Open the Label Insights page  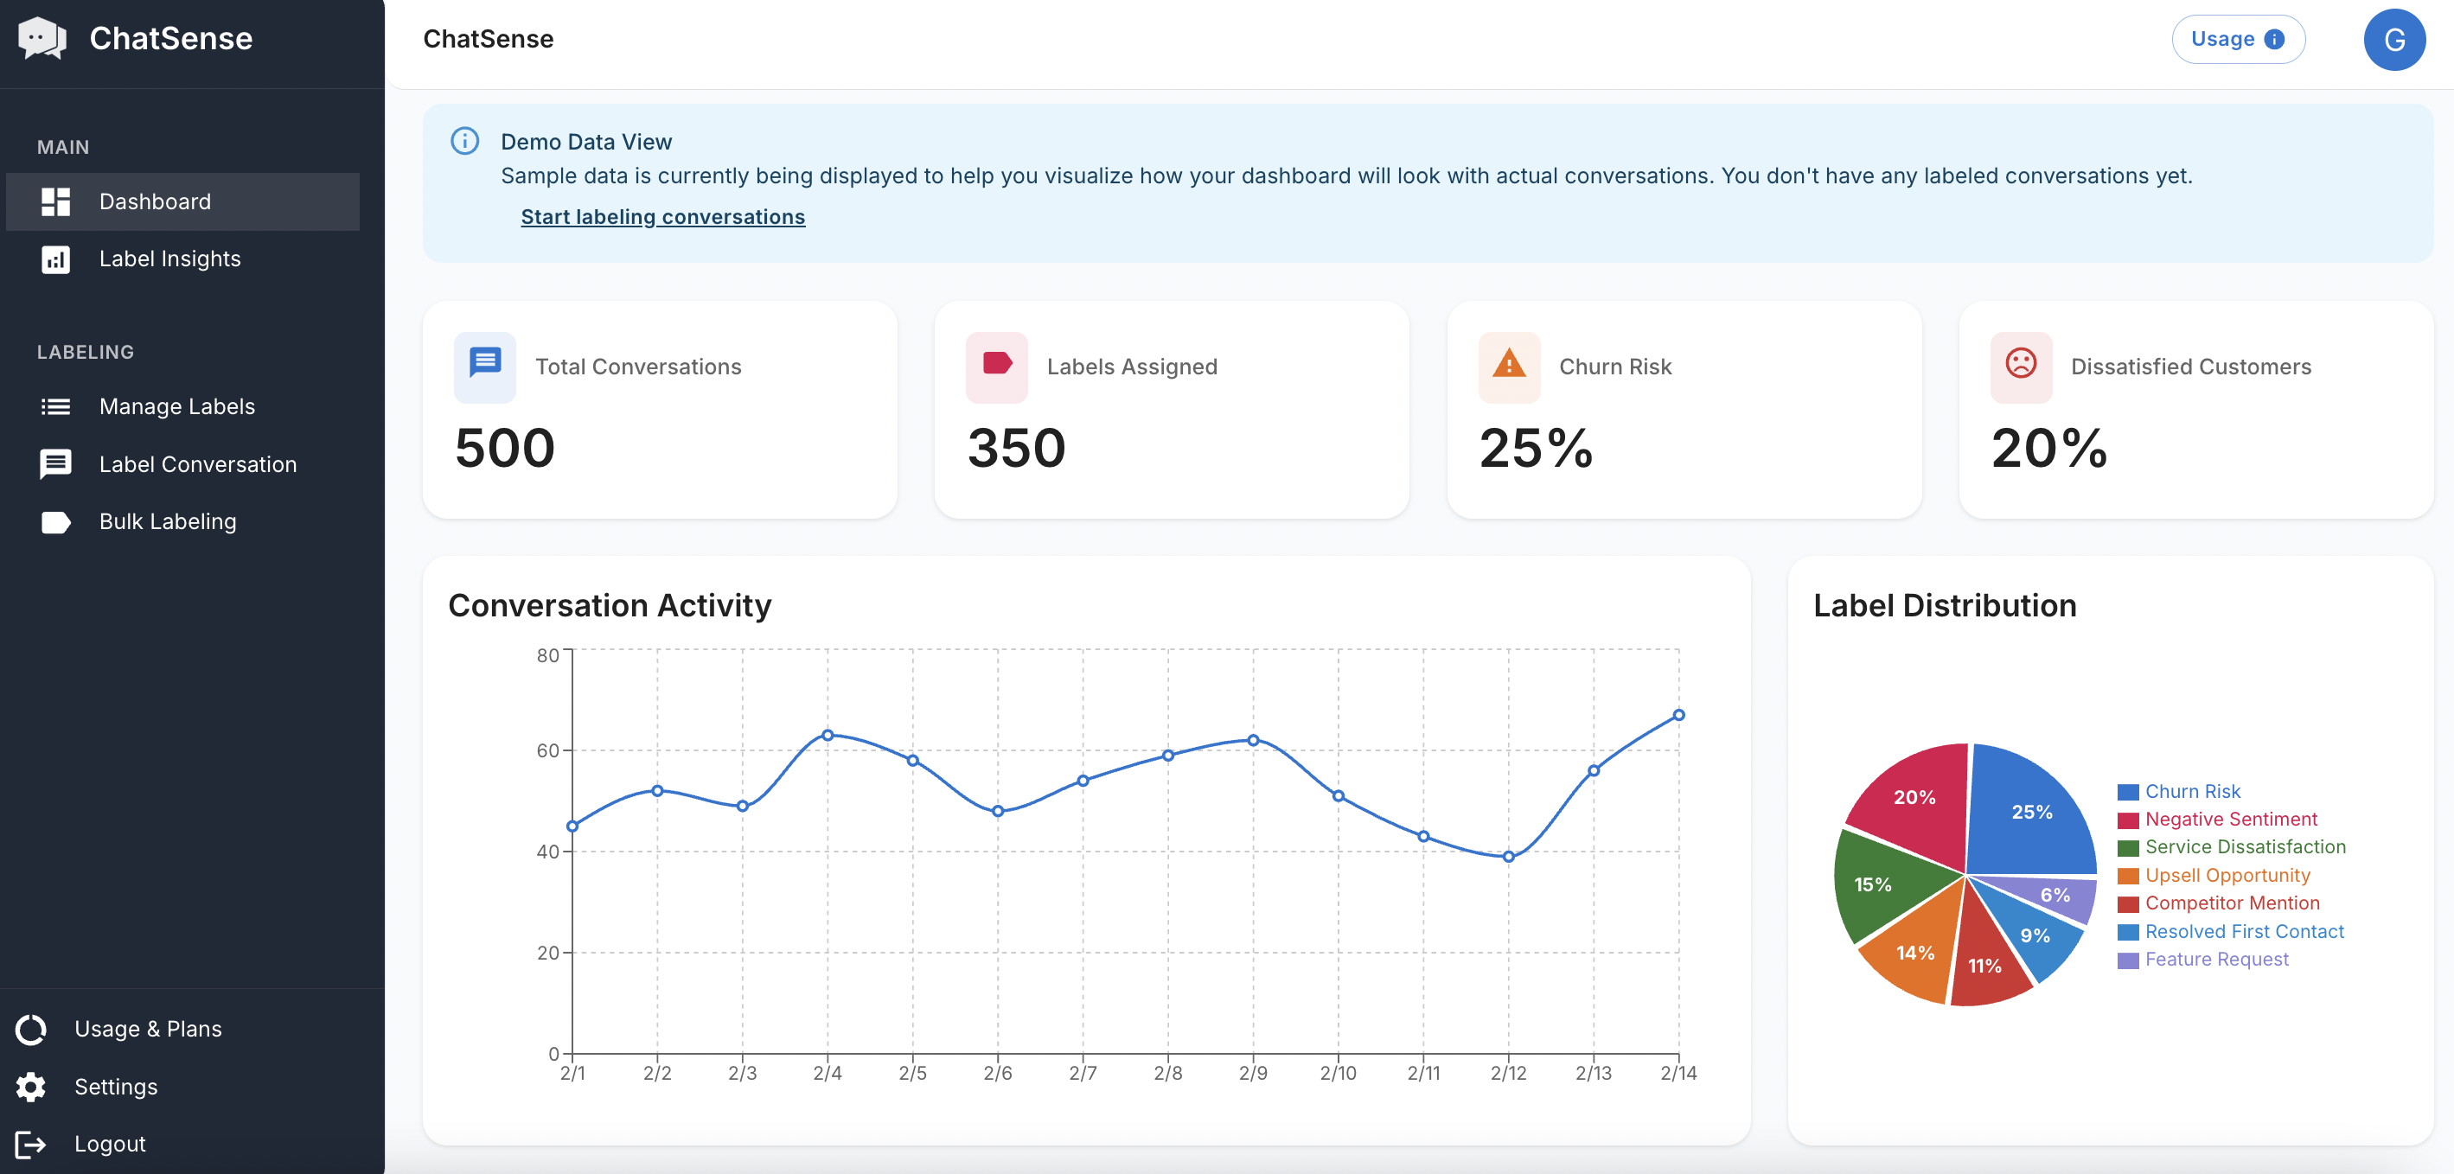[169, 259]
